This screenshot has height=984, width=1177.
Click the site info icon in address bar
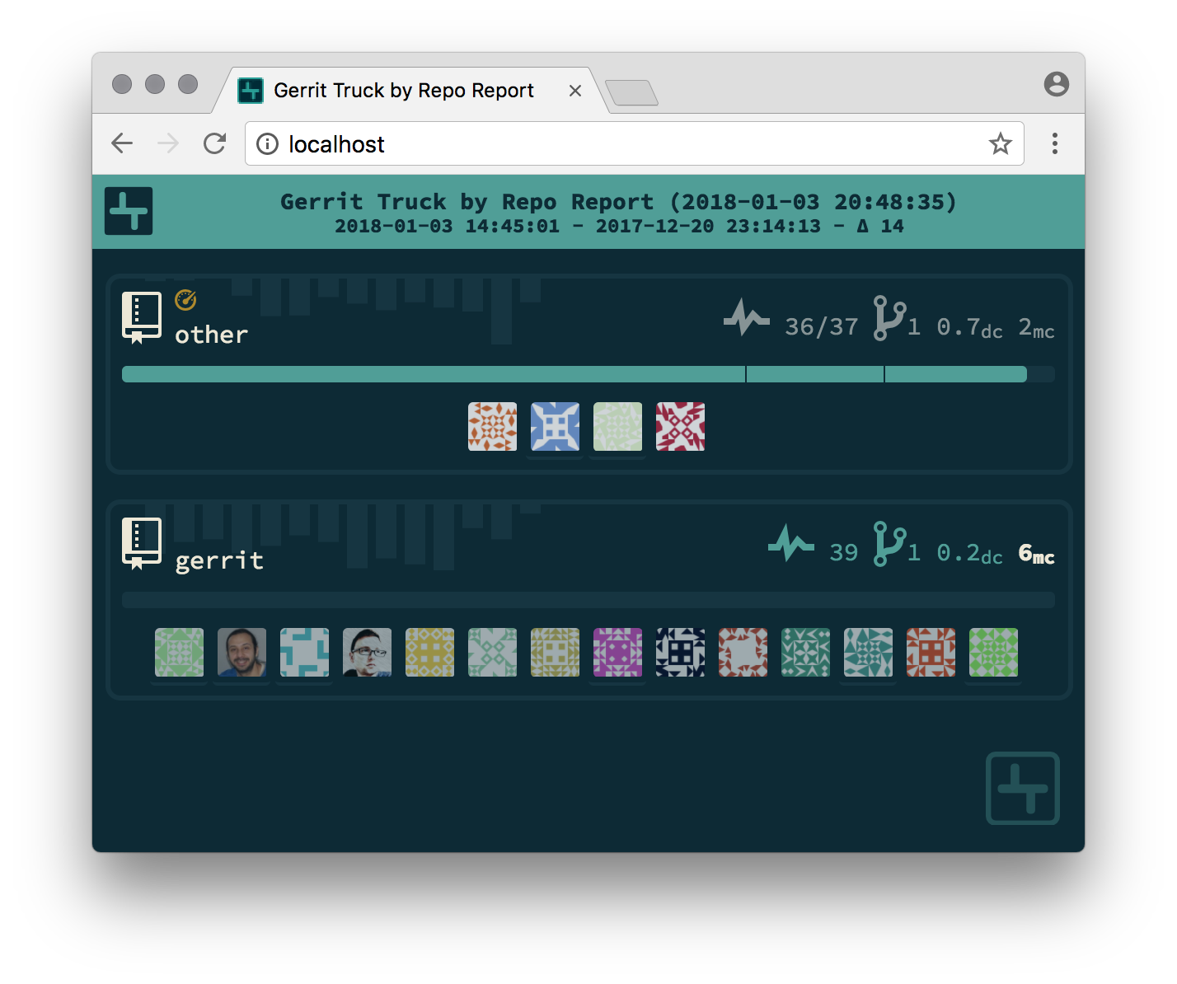[267, 144]
